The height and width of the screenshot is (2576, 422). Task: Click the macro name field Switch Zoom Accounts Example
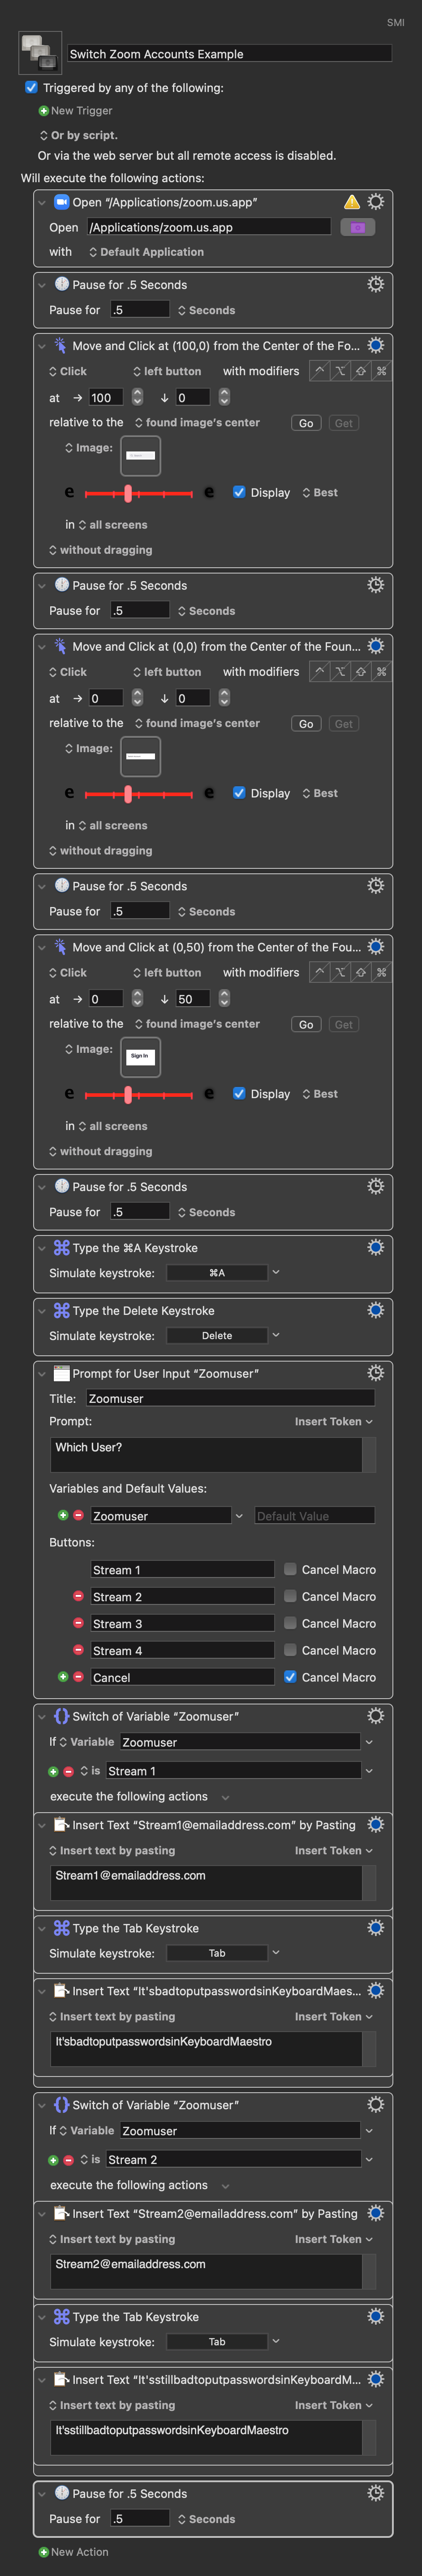pos(228,54)
